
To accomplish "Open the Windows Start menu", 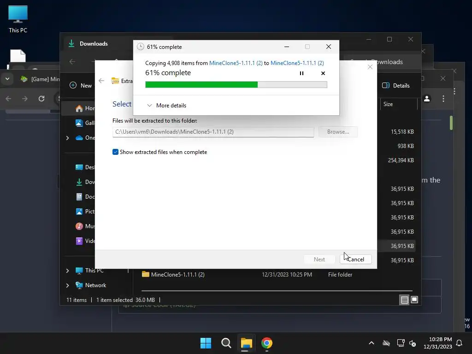I will [x=206, y=343].
